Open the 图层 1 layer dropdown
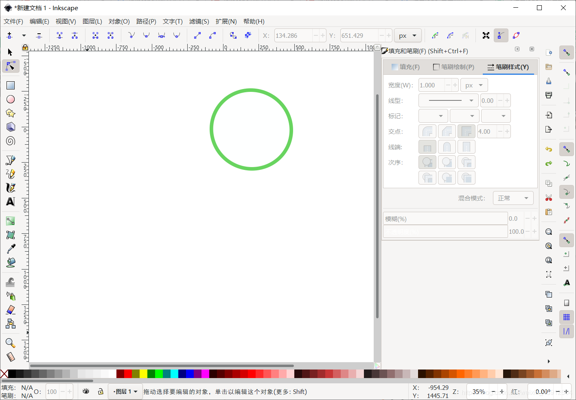The height and width of the screenshot is (400, 576). click(125, 391)
